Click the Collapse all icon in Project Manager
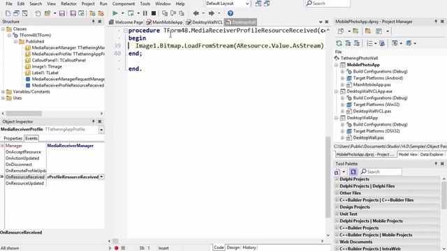Image resolution: width=447 pixels, height=251 pixels. pyautogui.click(x=356, y=43)
